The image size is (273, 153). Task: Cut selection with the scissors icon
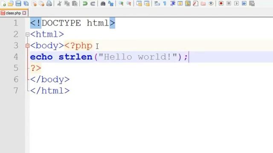click(59, 3)
